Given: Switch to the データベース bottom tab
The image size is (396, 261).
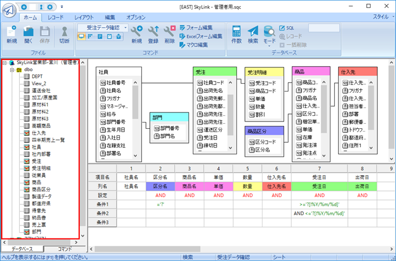Looking at the screenshot, I should pos(22,249).
